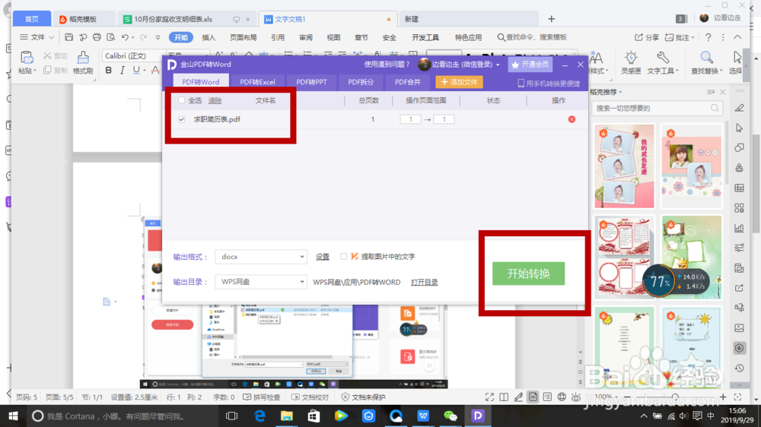Click the save icon in the quick toolbar

tap(69, 37)
